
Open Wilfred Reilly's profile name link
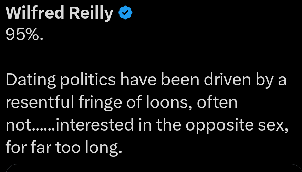(x=60, y=13)
